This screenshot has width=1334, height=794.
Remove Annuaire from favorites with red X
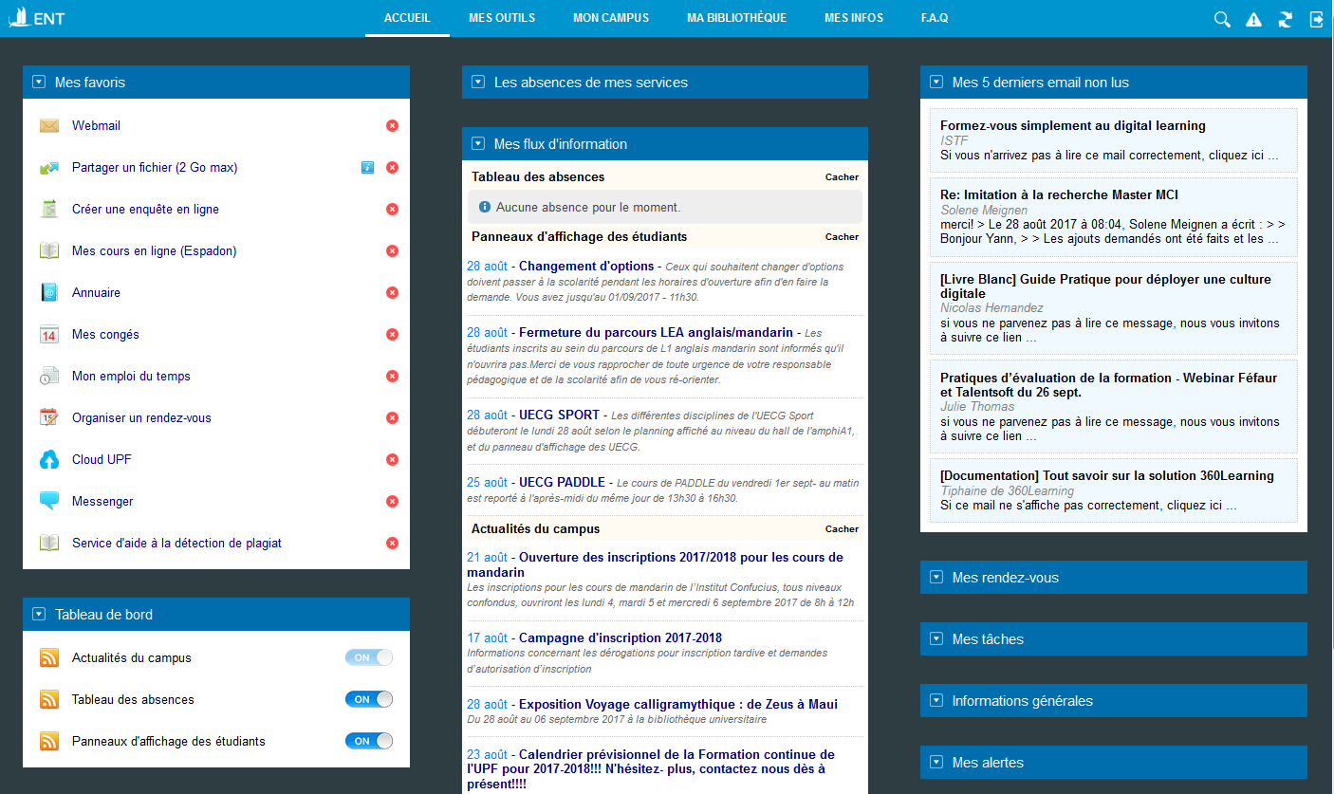392,293
